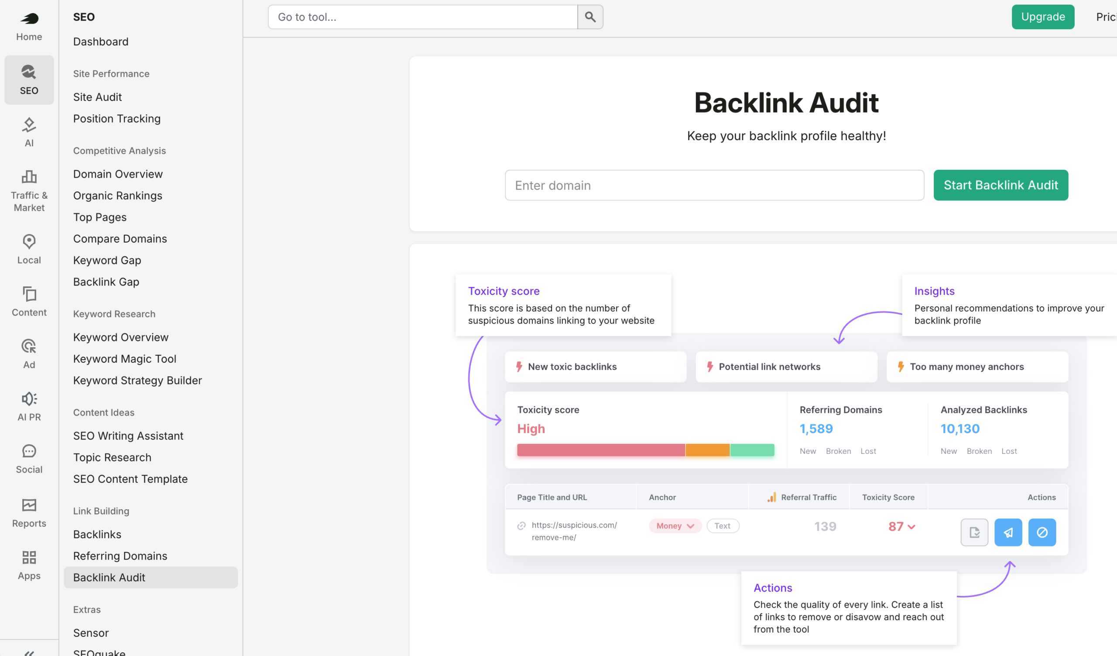Expand the Money anchor dropdown
1117x656 pixels.
pyautogui.click(x=675, y=525)
